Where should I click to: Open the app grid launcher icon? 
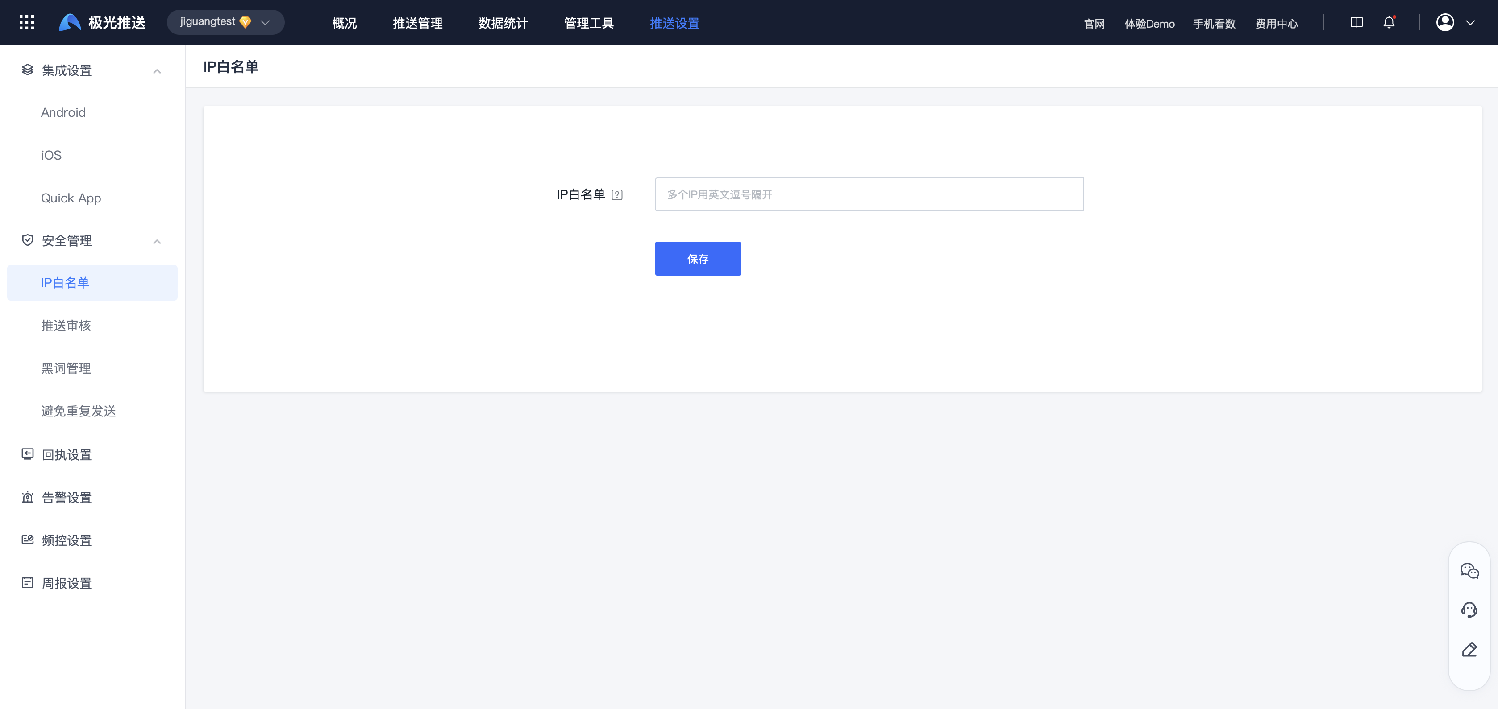(27, 23)
